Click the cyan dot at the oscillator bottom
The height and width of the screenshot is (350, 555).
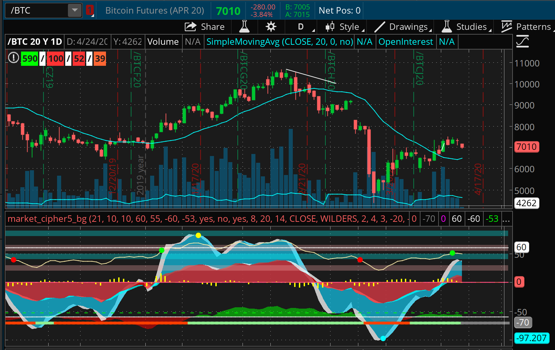click(x=383, y=338)
